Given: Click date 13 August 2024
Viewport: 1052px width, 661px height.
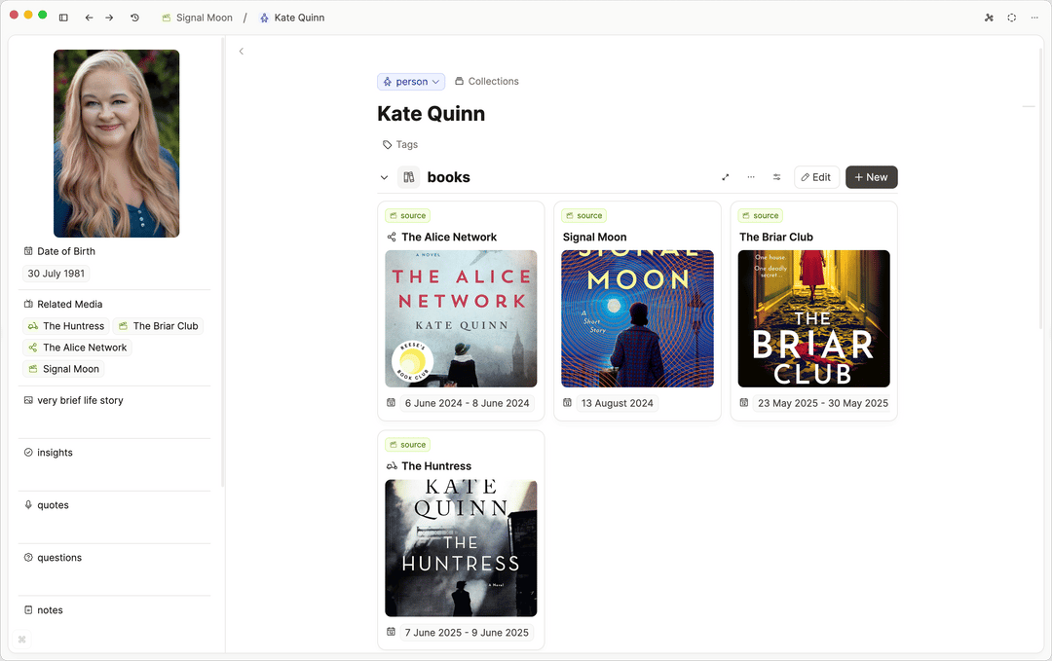Looking at the screenshot, I should 618,403.
